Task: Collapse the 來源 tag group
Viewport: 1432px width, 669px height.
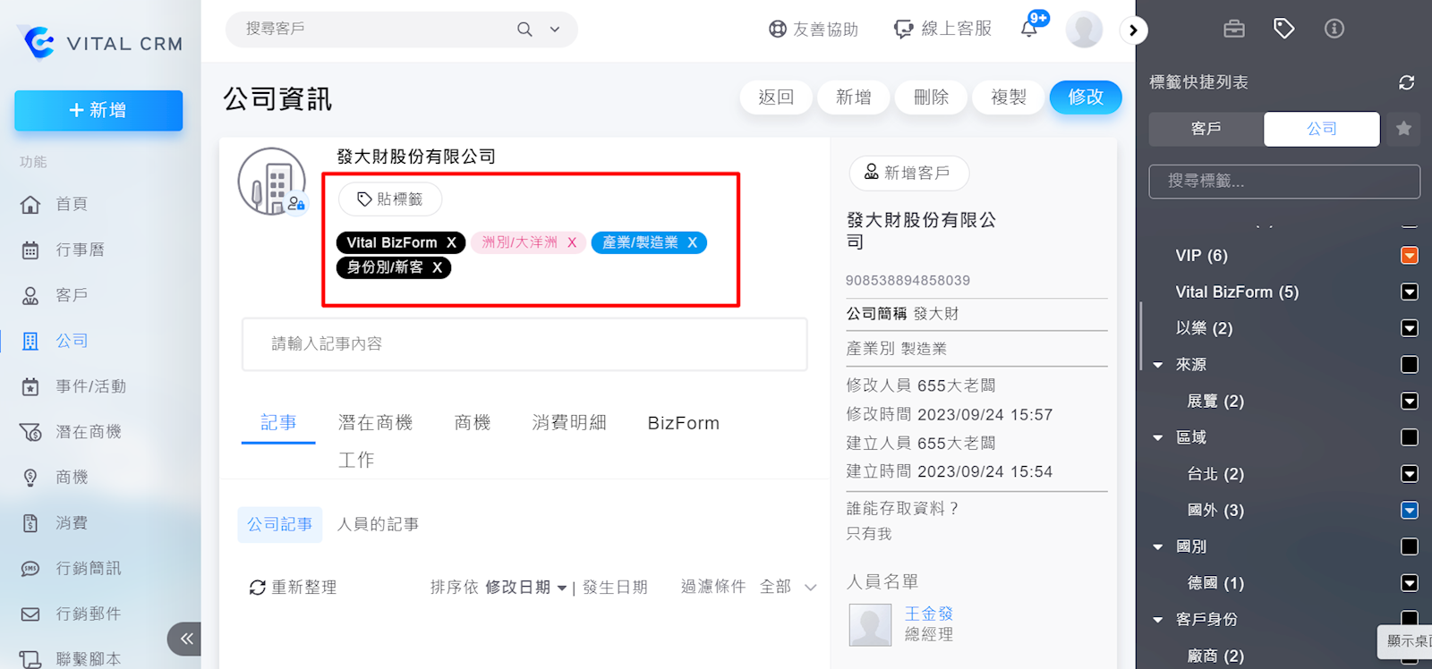Action: (1158, 365)
